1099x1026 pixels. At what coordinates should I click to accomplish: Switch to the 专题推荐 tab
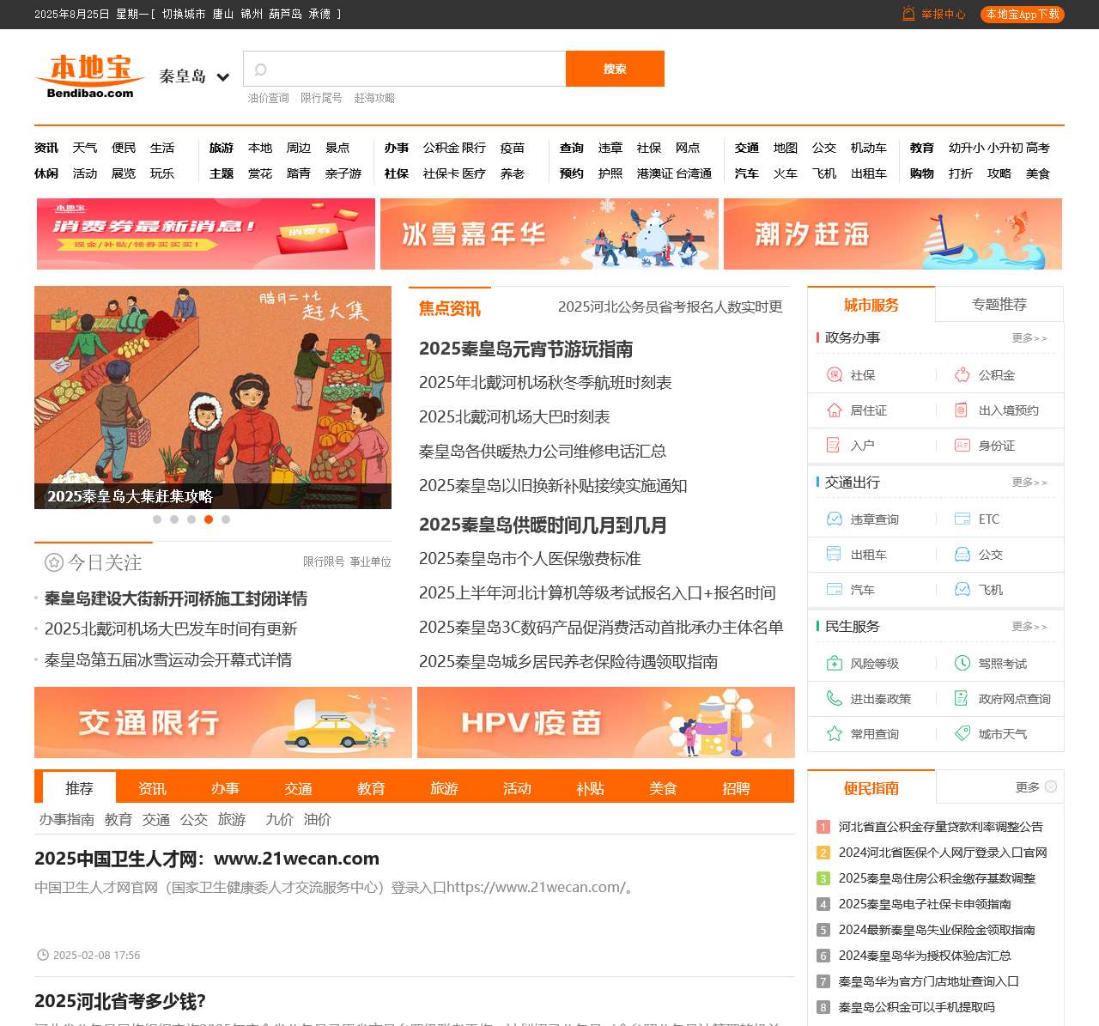point(999,305)
